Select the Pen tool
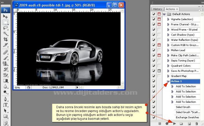204x126 pixels. pyautogui.click(x=5, y=99)
